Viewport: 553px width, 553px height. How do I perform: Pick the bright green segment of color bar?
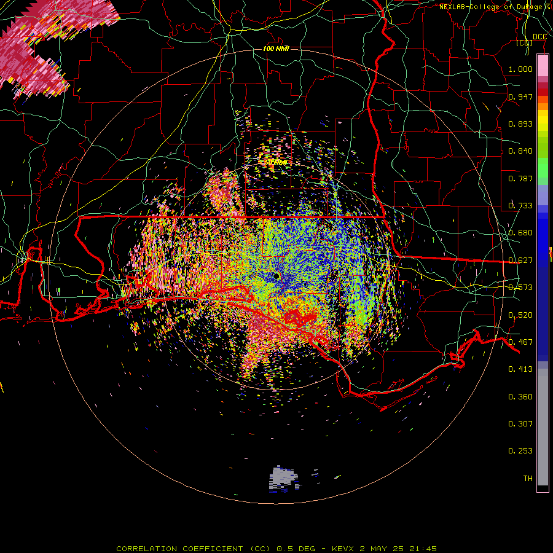coord(543,168)
